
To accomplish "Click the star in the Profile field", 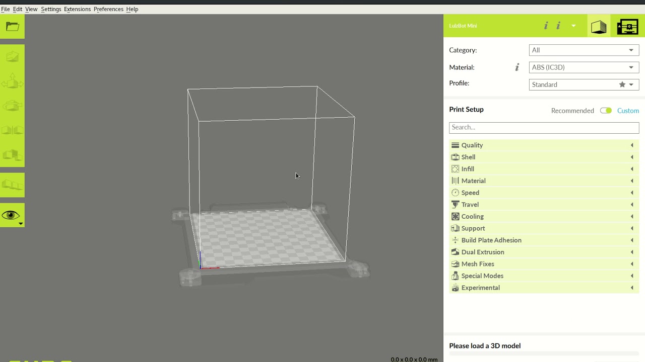I will point(622,84).
